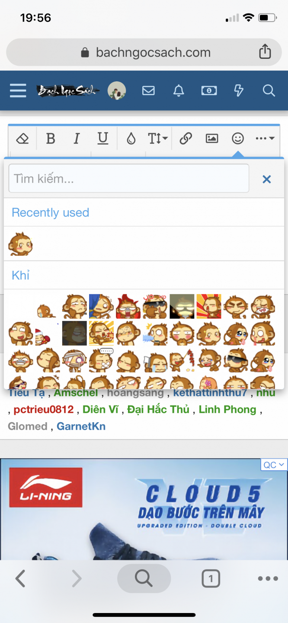Open the hamburger navigation menu
Image resolution: width=288 pixels, height=623 pixels.
tap(18, 91)
